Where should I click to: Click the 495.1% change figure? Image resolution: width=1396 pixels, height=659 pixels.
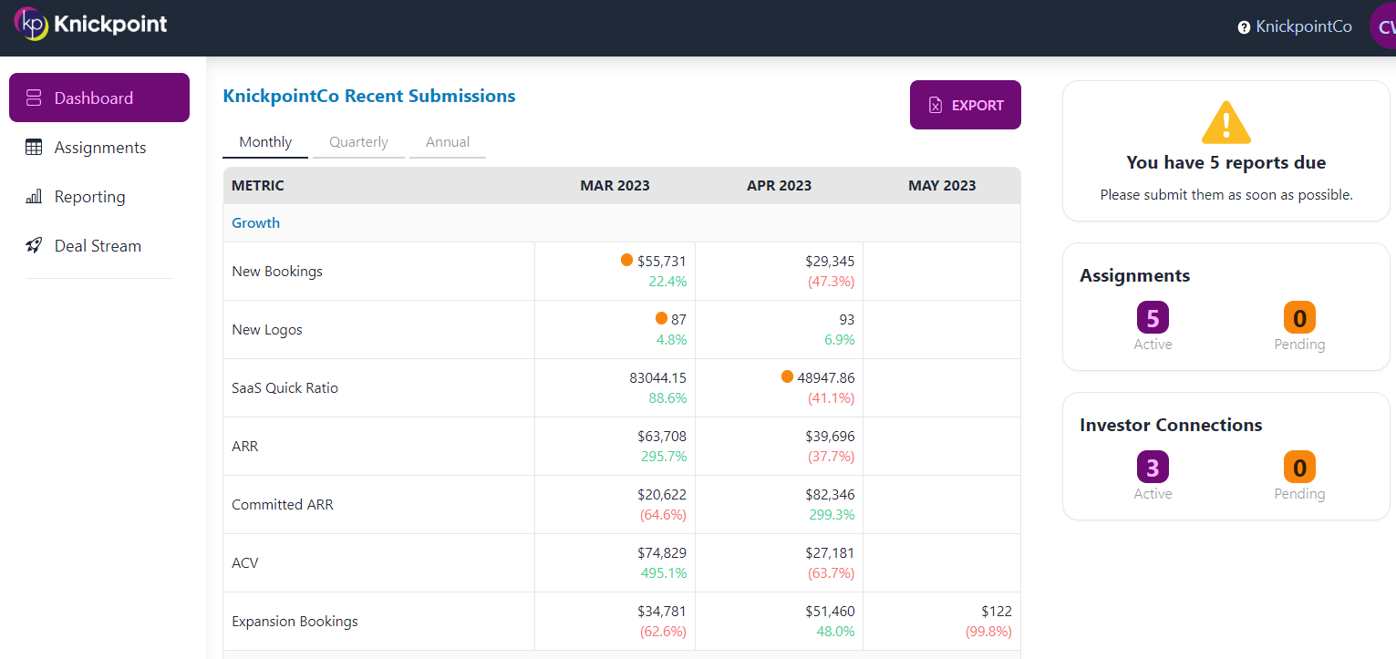(664, 572)
